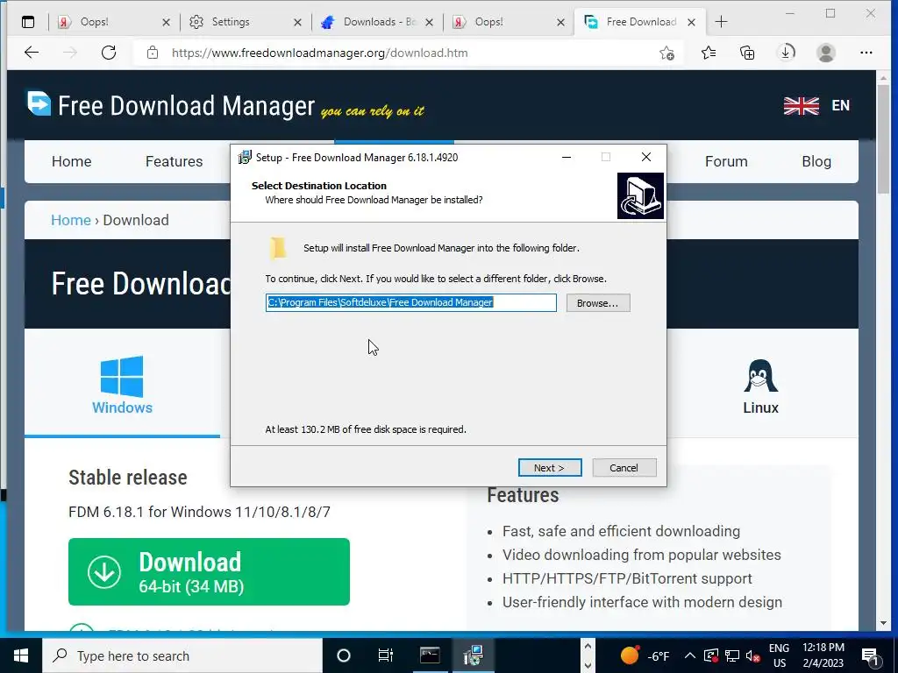Image resolution: width=898 pixels, height=673 pixels.
Task: Open Browse to choose install folder
Action: (598, 302)
